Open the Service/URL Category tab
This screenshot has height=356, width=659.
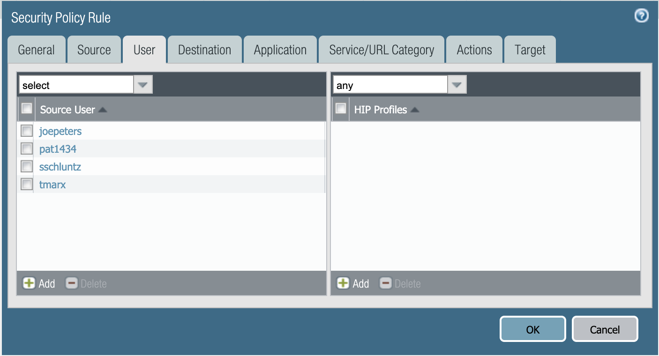tap(381, 49)
